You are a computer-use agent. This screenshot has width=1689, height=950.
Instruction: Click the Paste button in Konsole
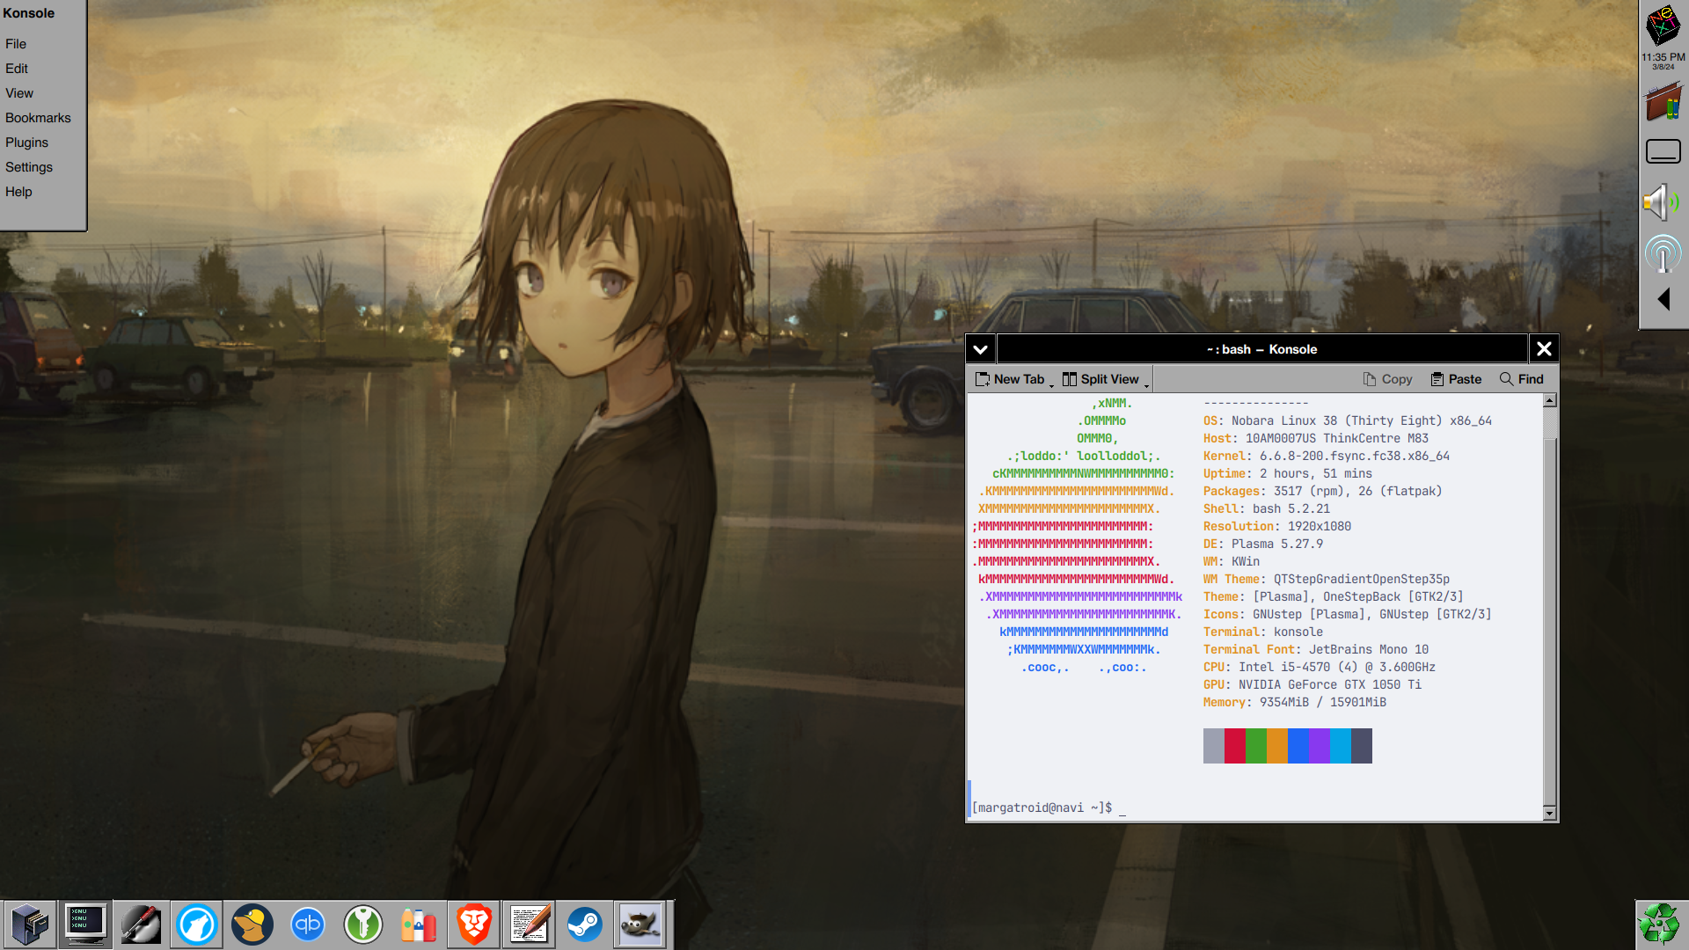pos(1456,379)
